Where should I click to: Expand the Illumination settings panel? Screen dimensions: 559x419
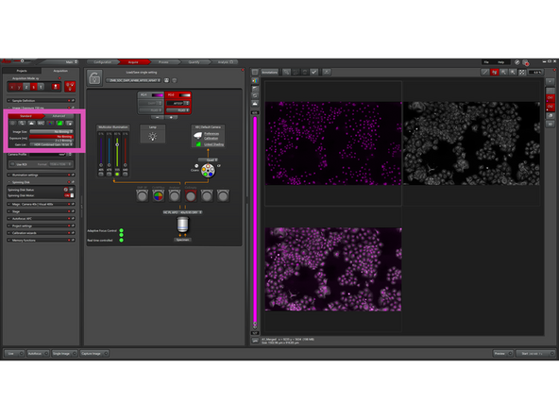[x=41, y=175]
